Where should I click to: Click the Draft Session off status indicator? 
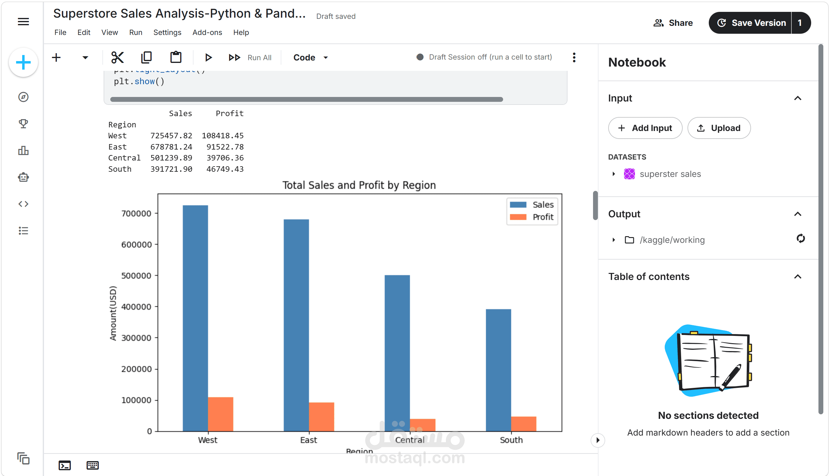pos(484,57)
